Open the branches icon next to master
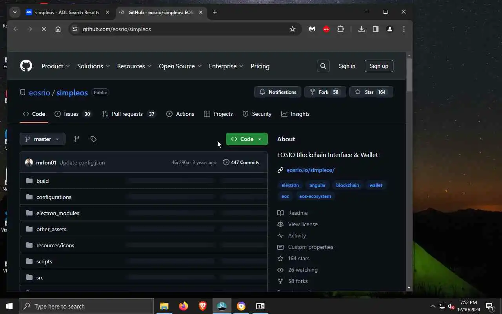This screenshot has height=314, width=502. click(77, 139)
